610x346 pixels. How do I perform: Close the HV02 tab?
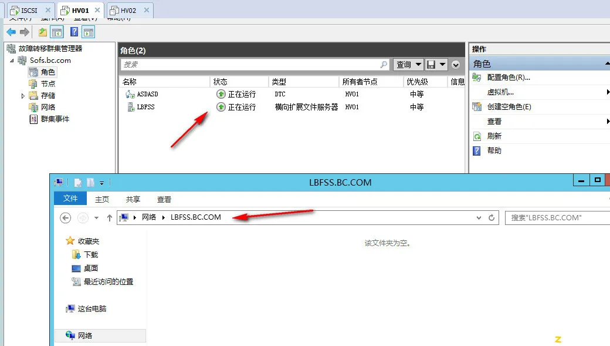tap(147, 10)
